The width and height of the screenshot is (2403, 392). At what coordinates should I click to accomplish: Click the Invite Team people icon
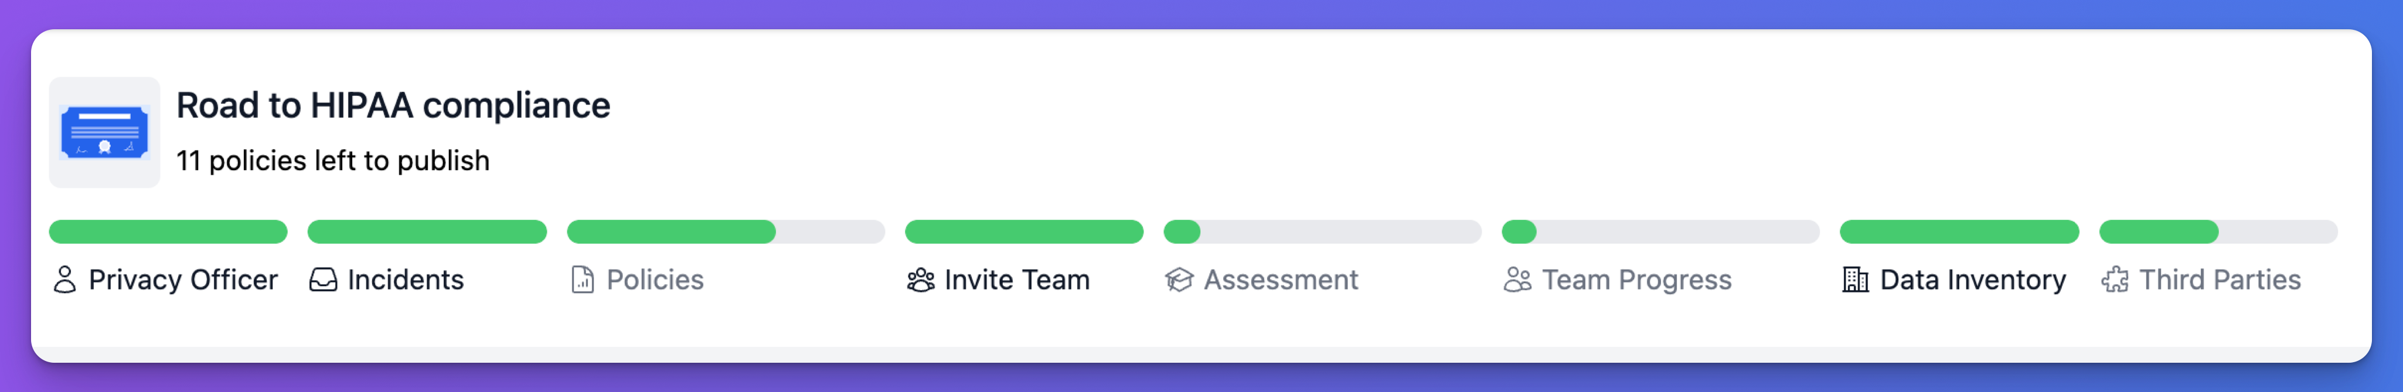coord(921,279)
